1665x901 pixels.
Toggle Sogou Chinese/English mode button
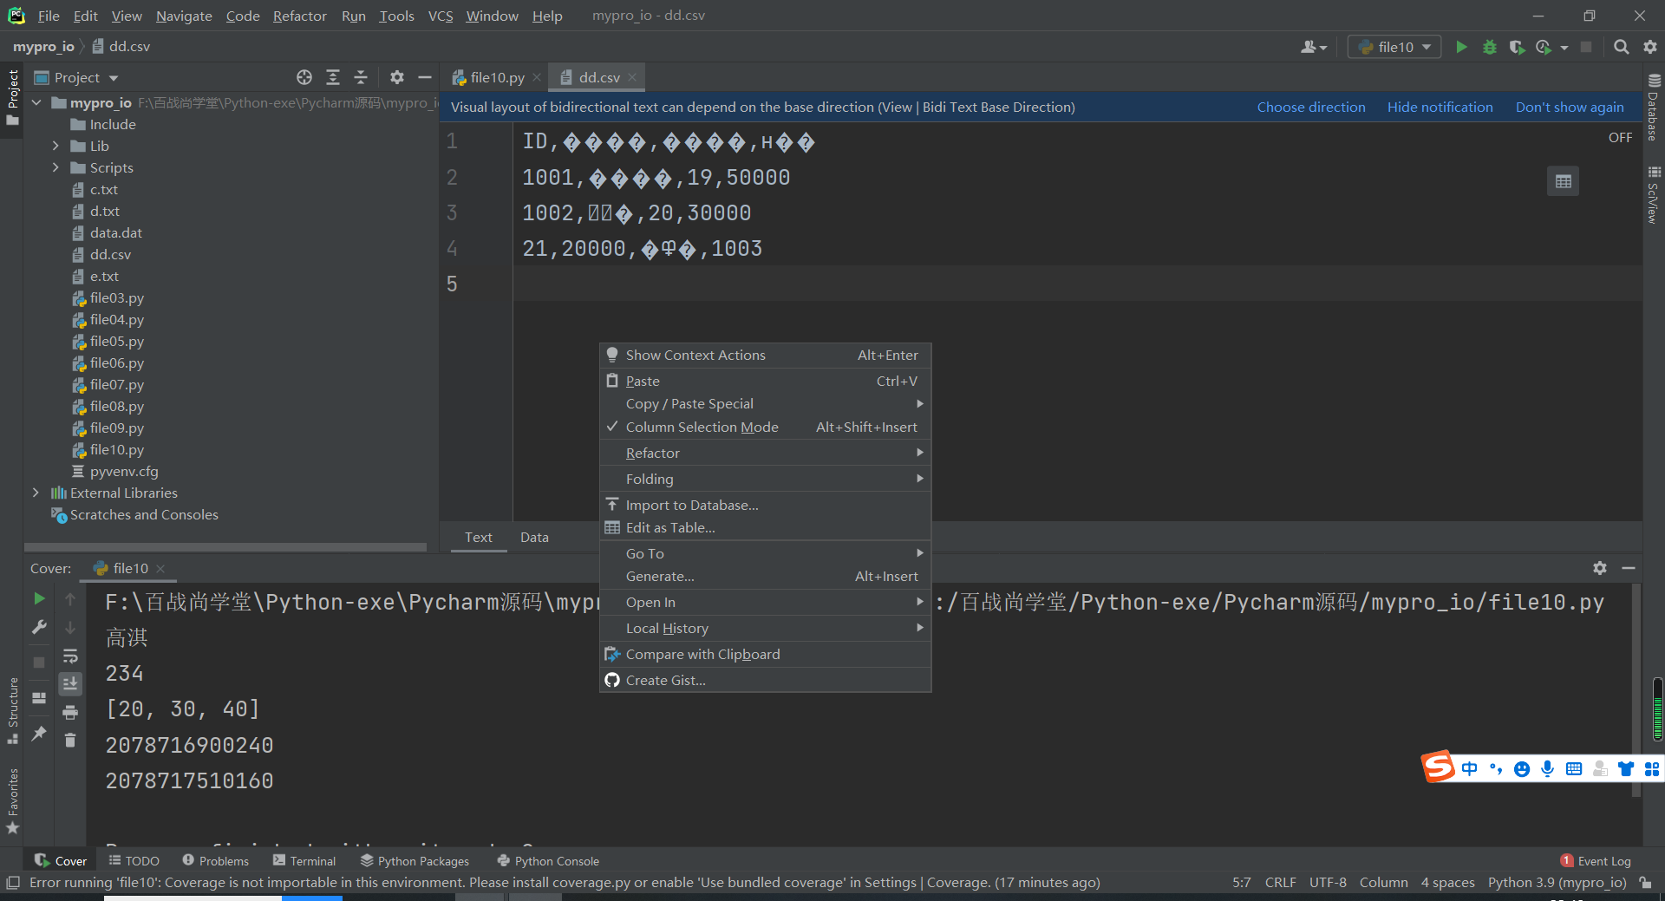[x=1469, y=768]
